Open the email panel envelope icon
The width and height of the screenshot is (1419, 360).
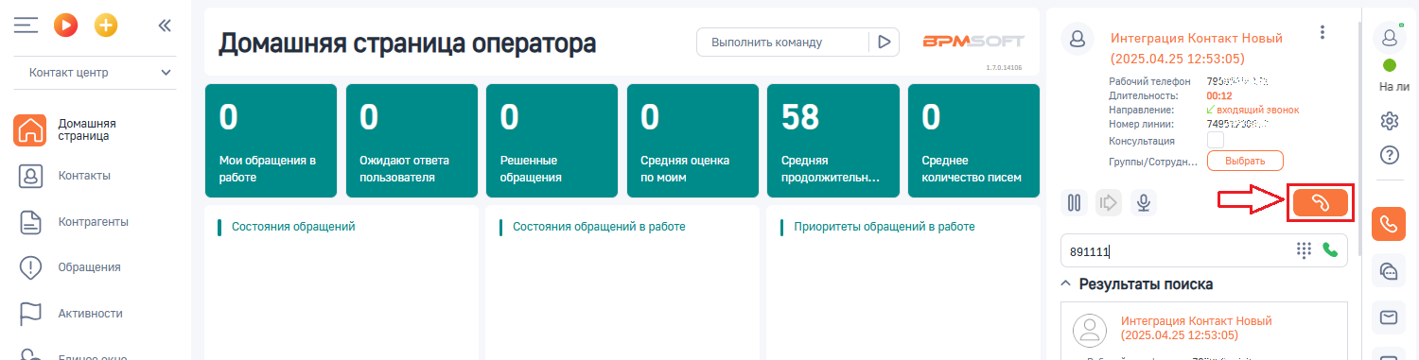(x=1390, y=317)
